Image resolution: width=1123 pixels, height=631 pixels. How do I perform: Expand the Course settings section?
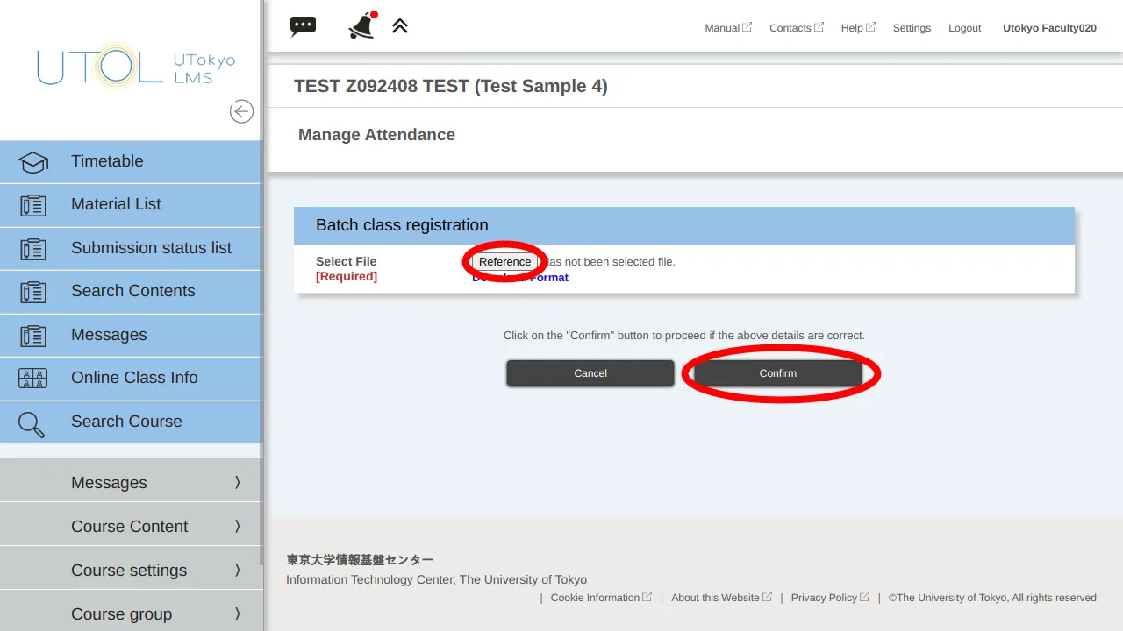(130, 570)
